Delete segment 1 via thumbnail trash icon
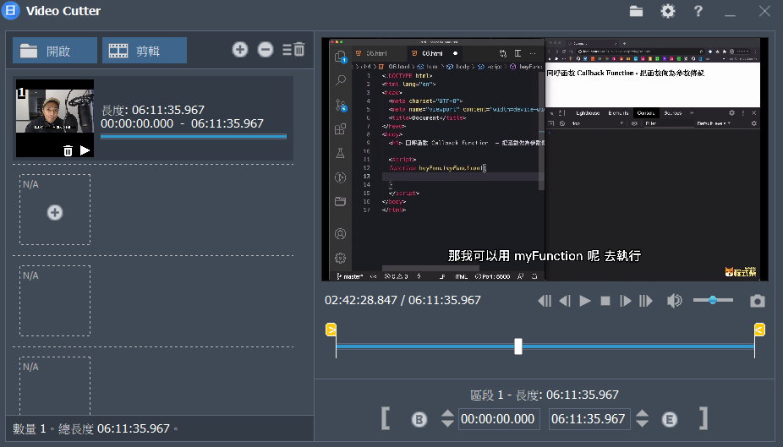 [x=68, y=150]
